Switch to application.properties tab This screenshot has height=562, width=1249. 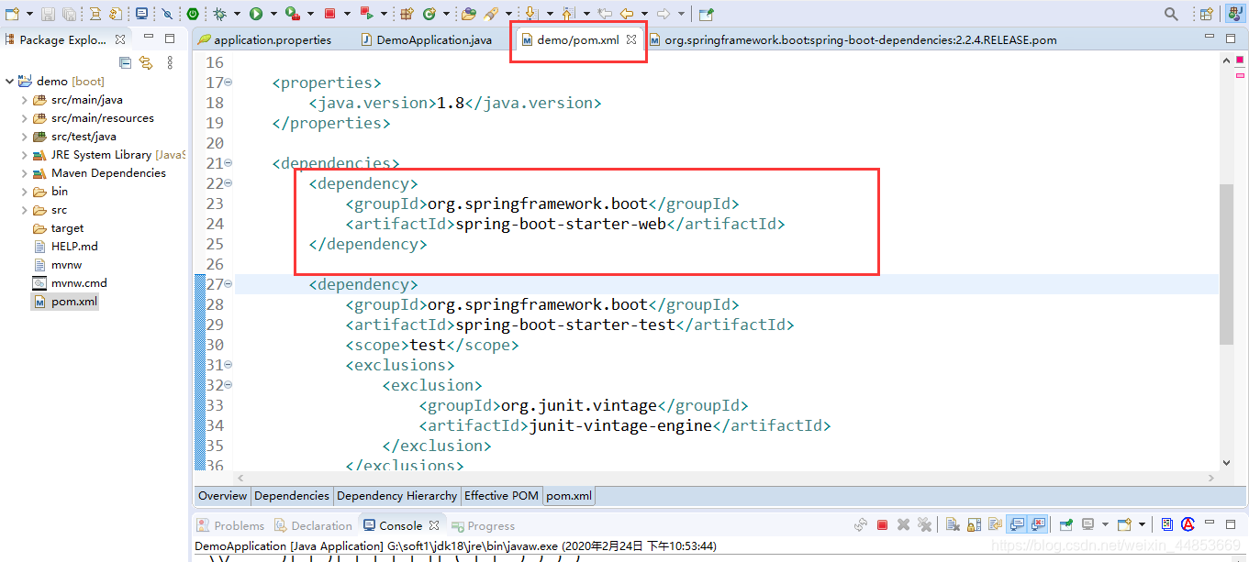point(264,39)
